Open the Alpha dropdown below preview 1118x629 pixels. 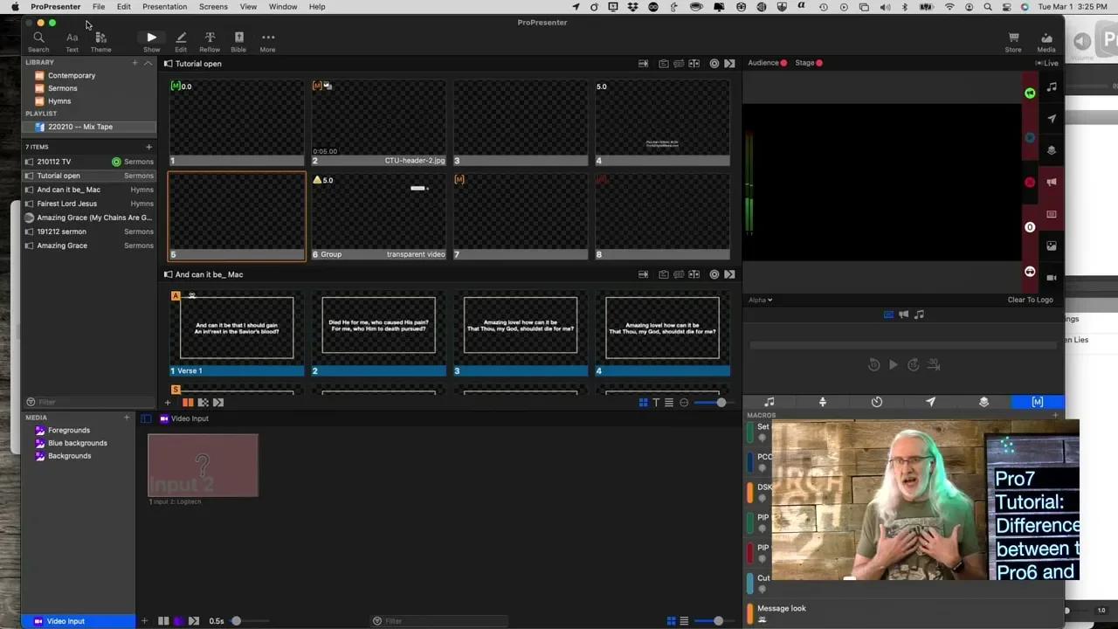click(x=760, y=300)
